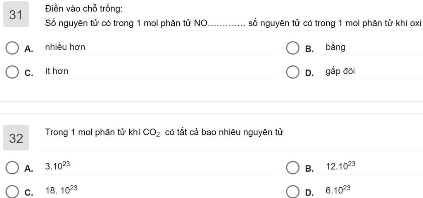This screenshot has height=198, width=423.
Task: Click the CO2 question text of question 32
Action: tap(164, 133)
